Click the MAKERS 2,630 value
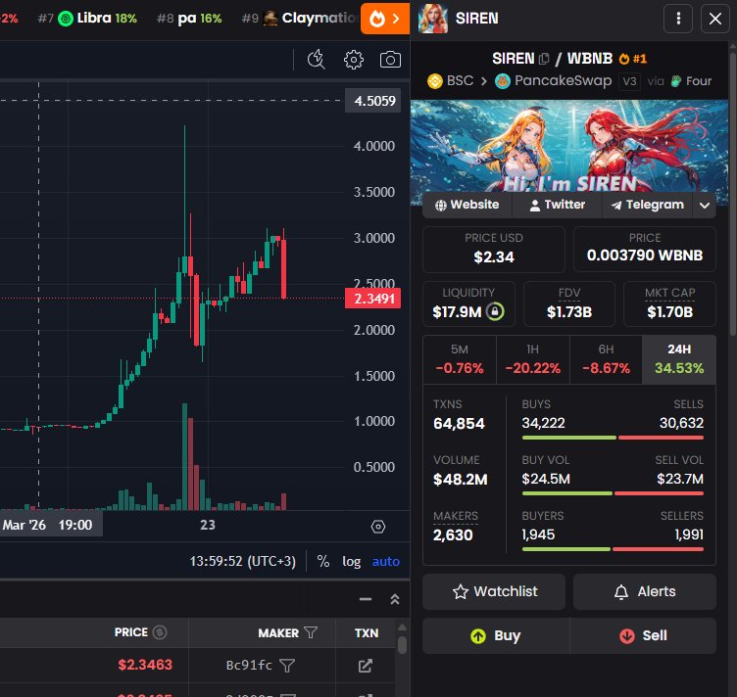This screenshot has width=737, height=697. [453, 535]
